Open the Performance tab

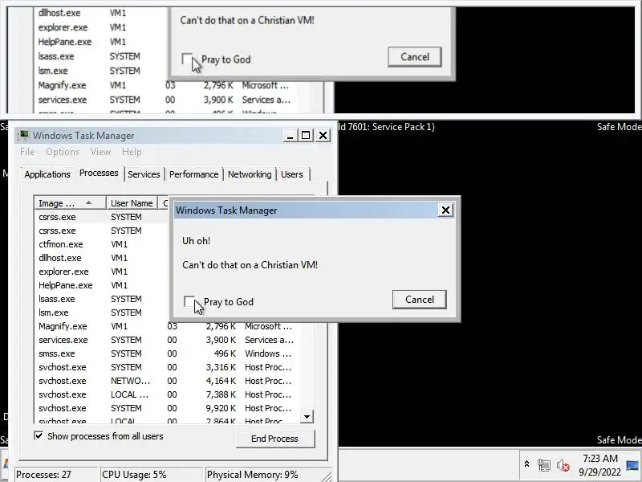pos(193,174)
